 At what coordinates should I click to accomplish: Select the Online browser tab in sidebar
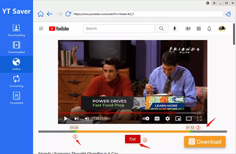17,64
